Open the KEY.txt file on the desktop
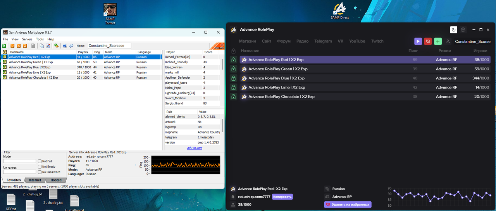The width and height of the screenshot is (496, 211). coord(11,202)
